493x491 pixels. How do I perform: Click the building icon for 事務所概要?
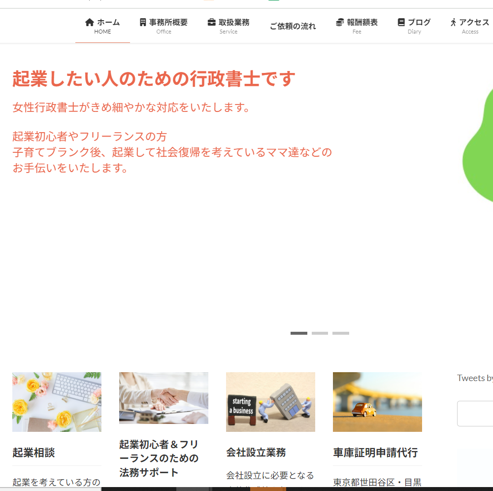143,22
